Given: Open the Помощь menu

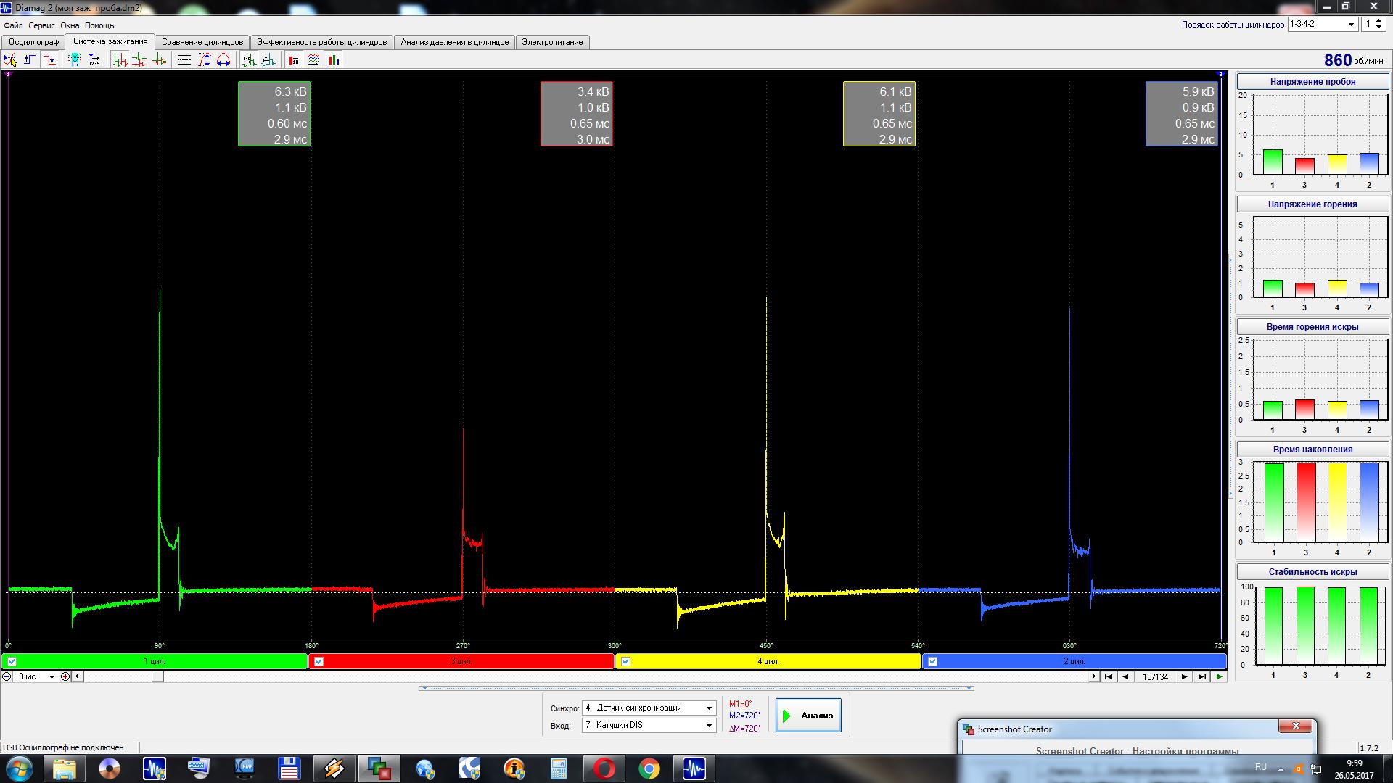Looking at the screenshot, I should (99, 25).
